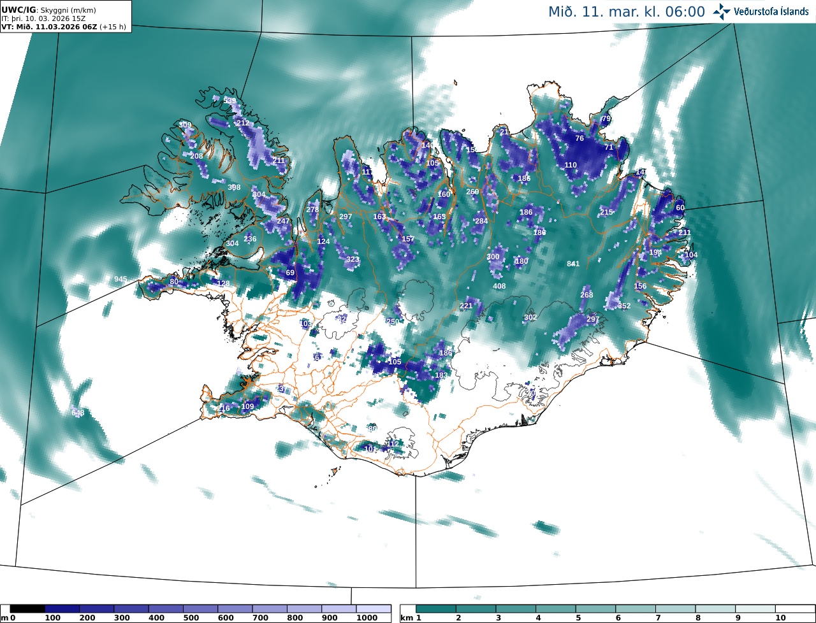Pick the 9–10 km white legend swatch
Screen dimensions: 816x623
point(756,609)
